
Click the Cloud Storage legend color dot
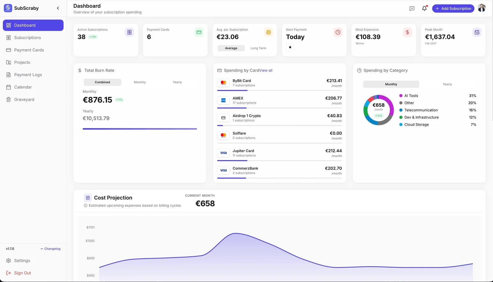(x=401, y=124)
